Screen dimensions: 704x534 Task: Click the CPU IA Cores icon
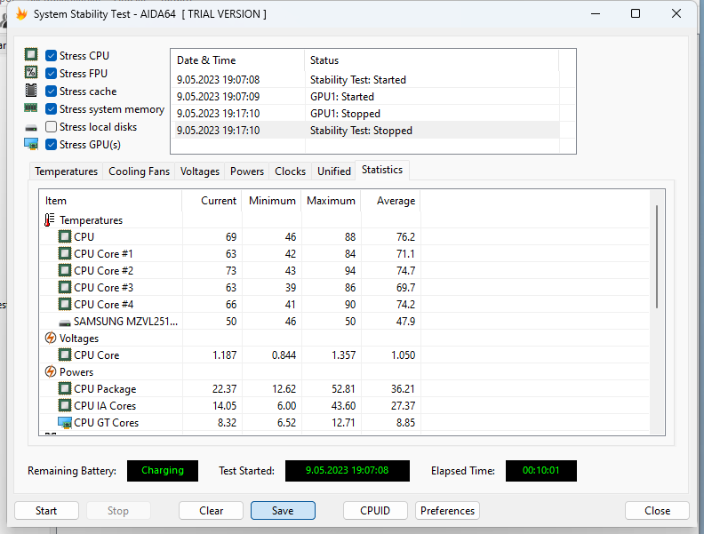coord(65,406)
